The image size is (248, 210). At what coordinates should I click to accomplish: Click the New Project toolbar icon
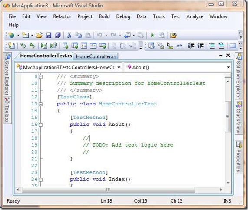pos(12,35)
